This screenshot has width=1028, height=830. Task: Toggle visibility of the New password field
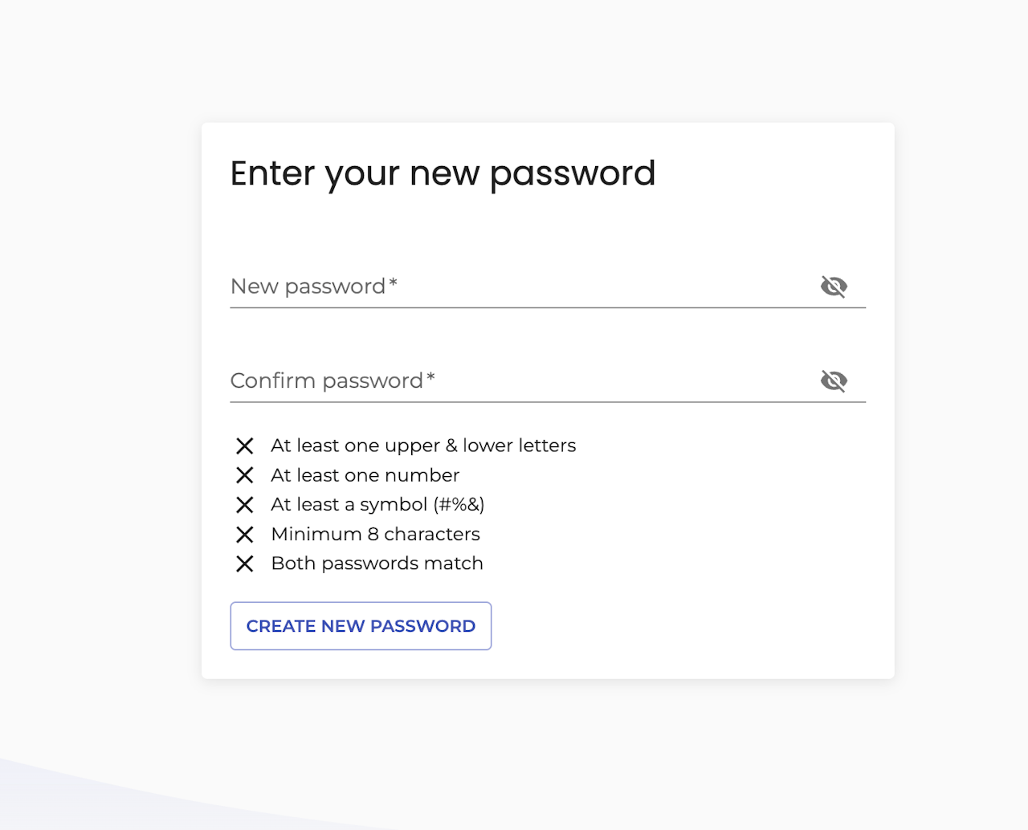(x=834, y=286)
